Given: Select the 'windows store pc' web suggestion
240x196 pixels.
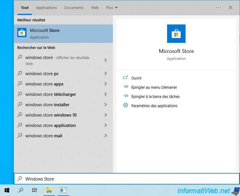Looking at the screenshot, I should (63, 74).
